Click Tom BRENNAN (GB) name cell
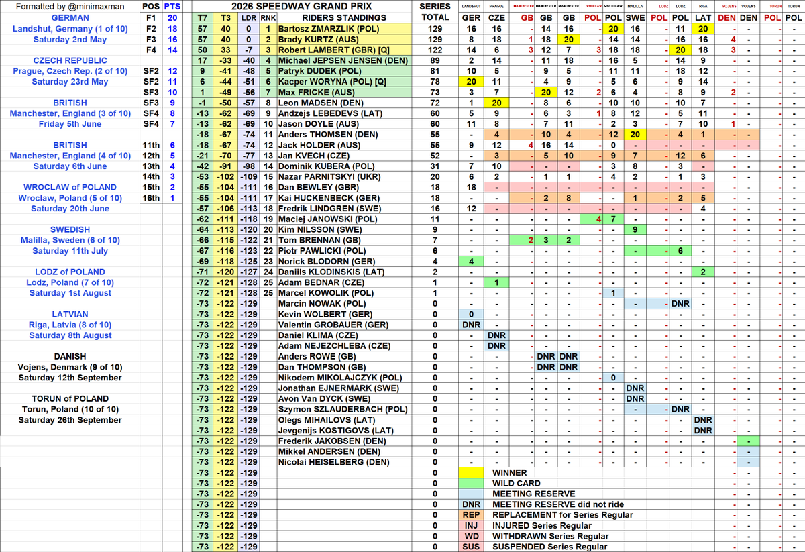This screenshot has width=805, height=552. coord(343,240)
